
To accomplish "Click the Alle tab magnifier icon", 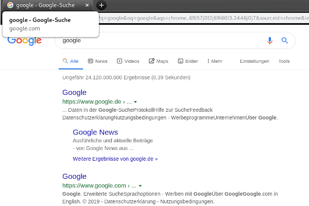I will [x=65, y=61].
